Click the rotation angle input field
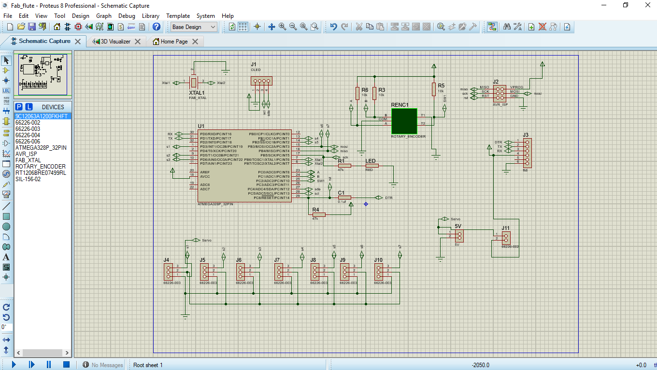This screenshot has width=657, height=370. click(x=6, y=327)
